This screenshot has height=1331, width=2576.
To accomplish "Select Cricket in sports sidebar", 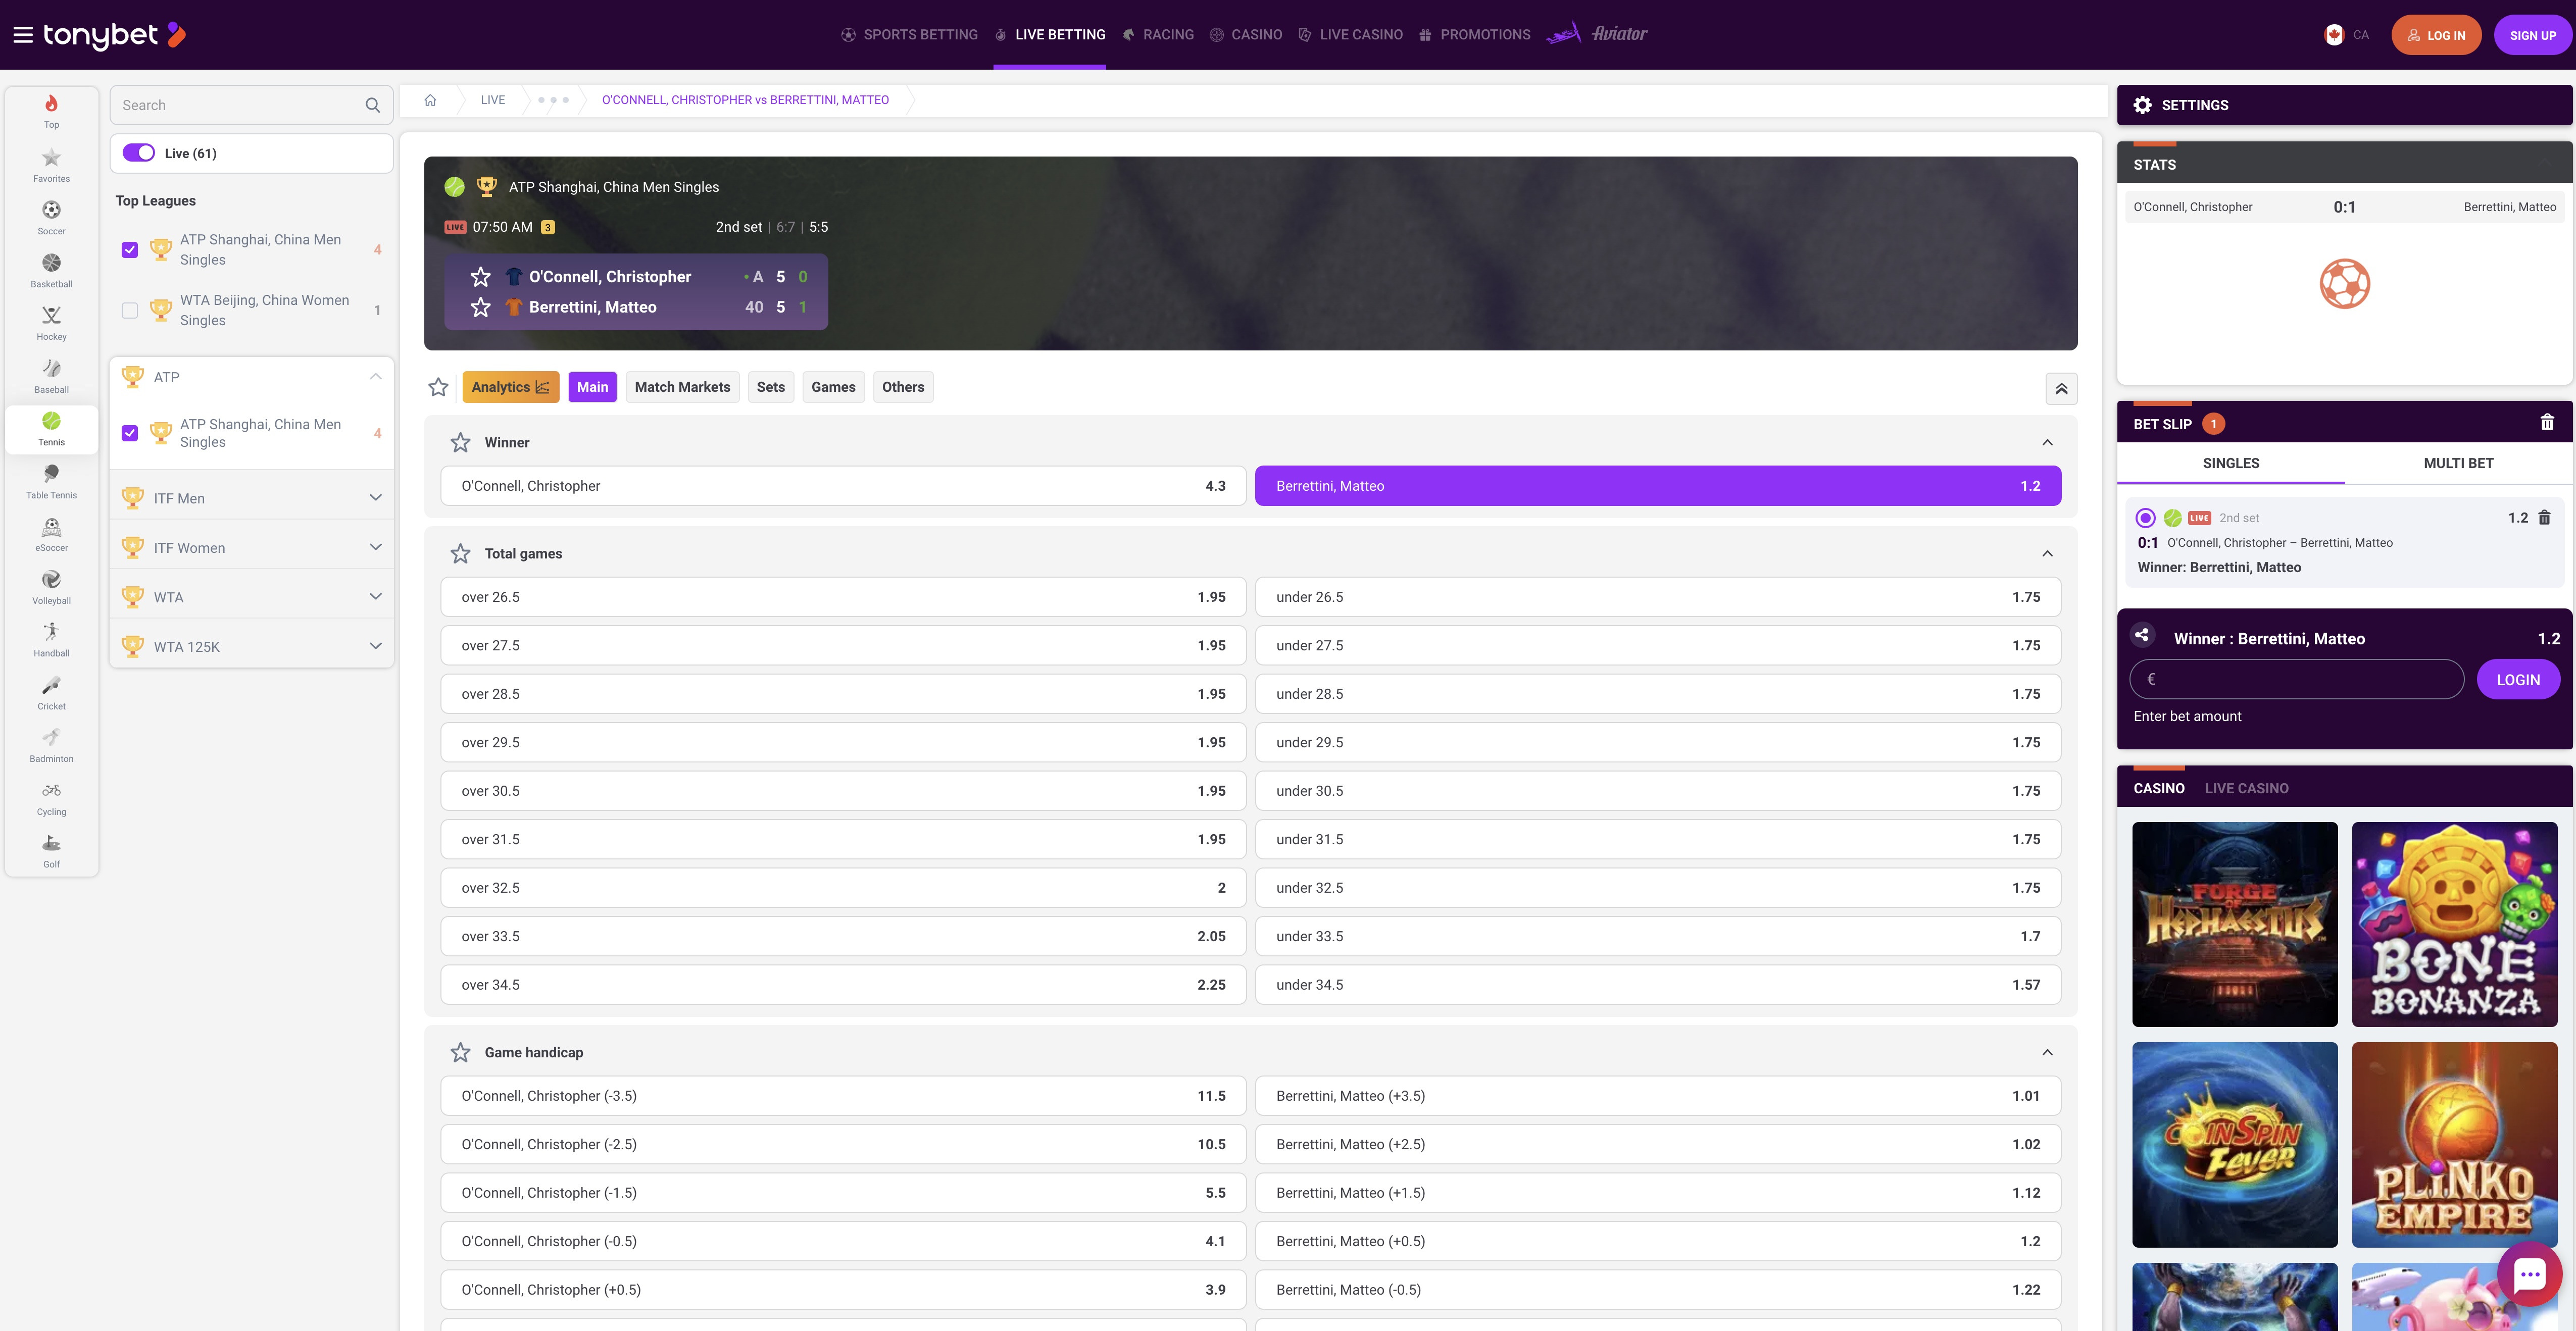I will (x=51, y=693).
